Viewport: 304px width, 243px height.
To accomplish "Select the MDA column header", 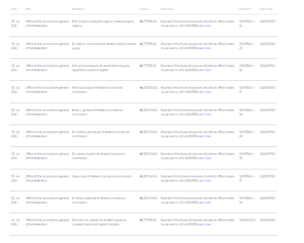I will point(28,9).
